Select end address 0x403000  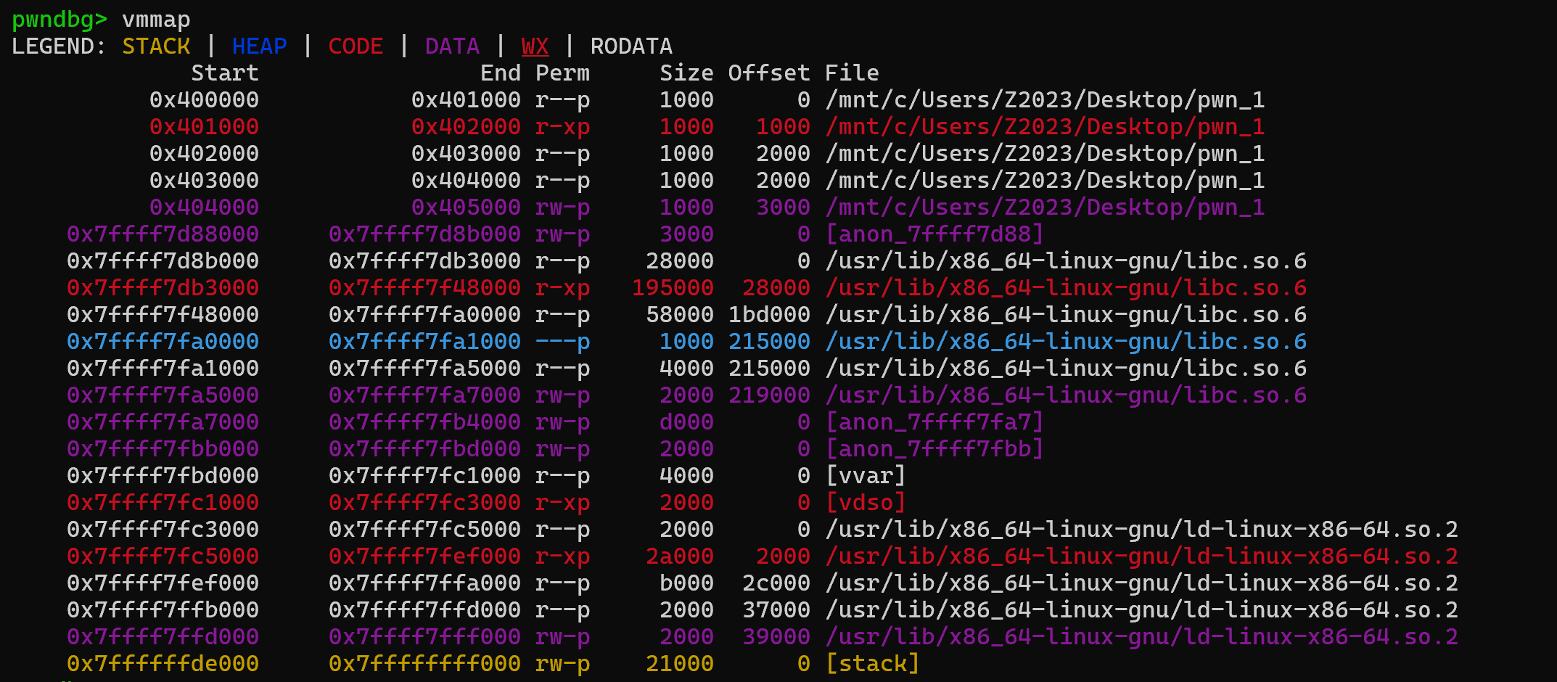click(466, 154)
